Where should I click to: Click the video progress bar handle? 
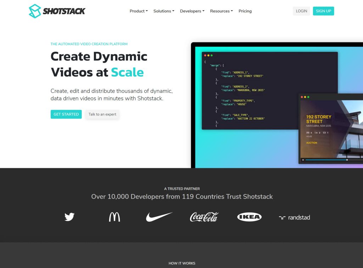(x=347, y=160)
